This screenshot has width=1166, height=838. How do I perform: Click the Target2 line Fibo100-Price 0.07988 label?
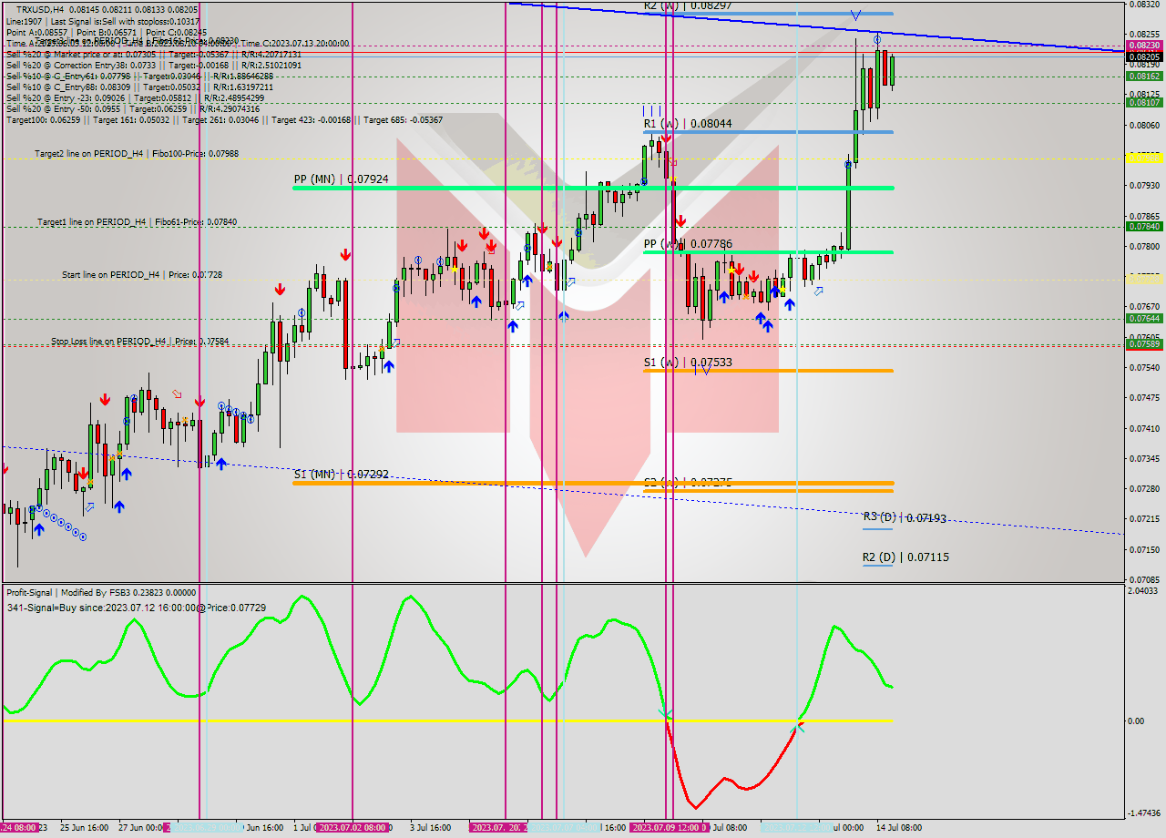137,154
